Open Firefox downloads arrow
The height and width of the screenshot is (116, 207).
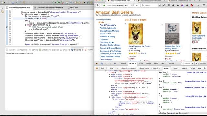(173, 5)
